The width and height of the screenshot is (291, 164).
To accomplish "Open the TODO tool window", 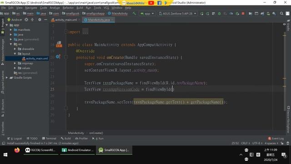I will pos(32,138).
